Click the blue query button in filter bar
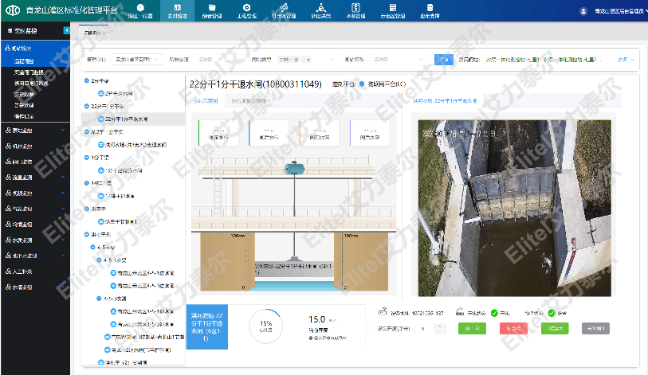Image resolution: width=648 pixels, height=375 pixels. [442, 59]
